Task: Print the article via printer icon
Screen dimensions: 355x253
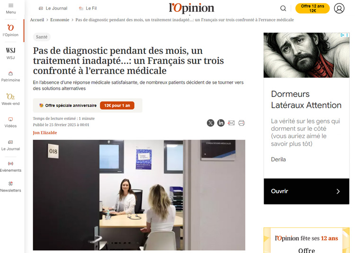Action: pyautogui.click(x=241, y=123)
